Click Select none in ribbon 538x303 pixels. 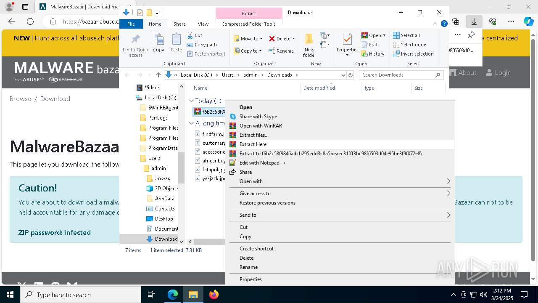(409, 45)
